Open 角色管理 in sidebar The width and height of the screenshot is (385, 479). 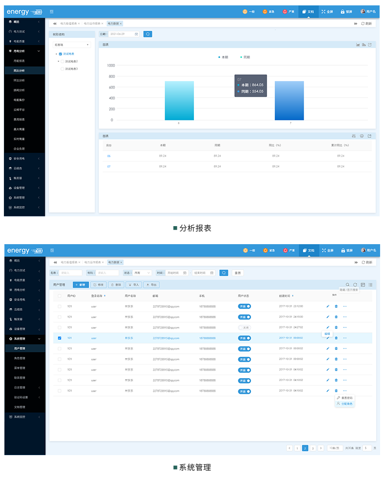[x=19, y=358]
